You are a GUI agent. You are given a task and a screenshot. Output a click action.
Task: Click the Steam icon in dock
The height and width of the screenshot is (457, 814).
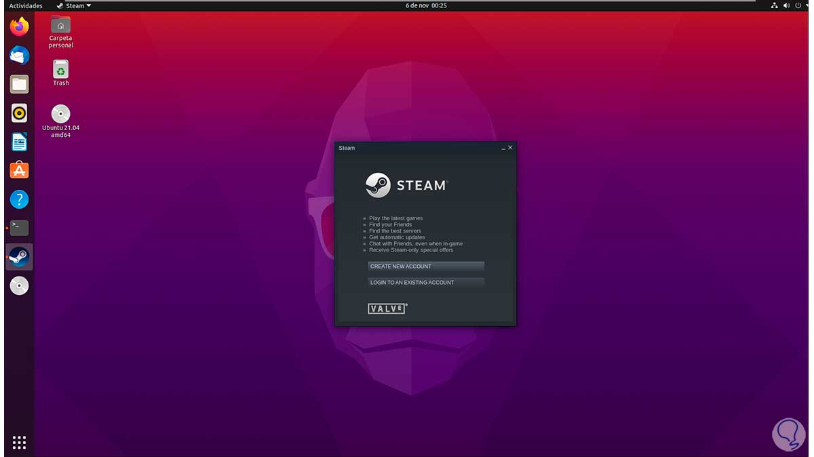(x=19, y=257)
